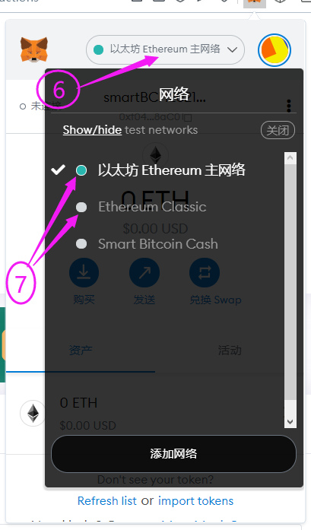
Task: Click the Send arrow icon
Action: 144,272
